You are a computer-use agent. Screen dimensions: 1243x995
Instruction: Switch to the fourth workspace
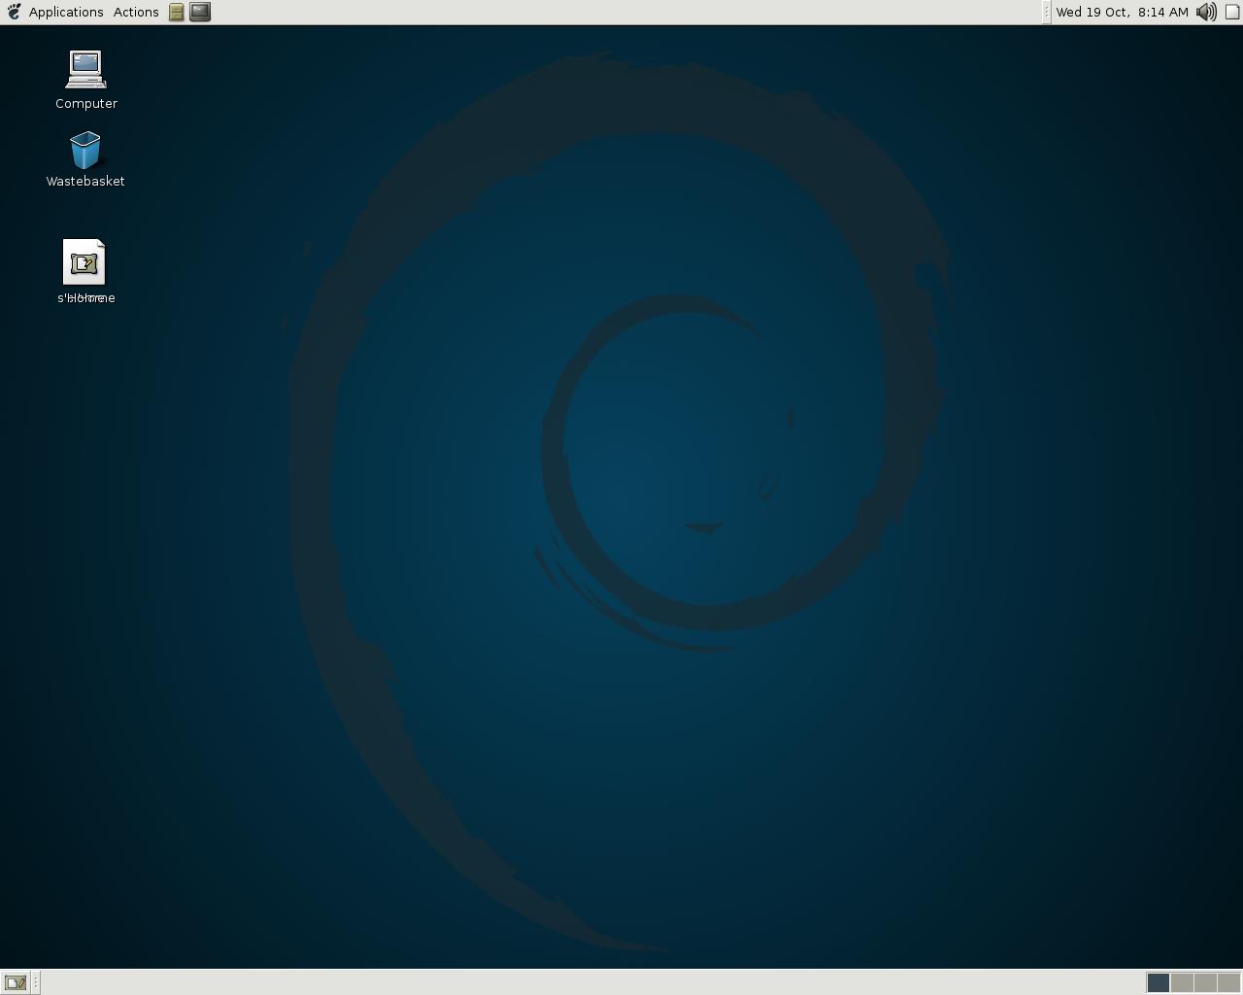(x=1228, y=982)
